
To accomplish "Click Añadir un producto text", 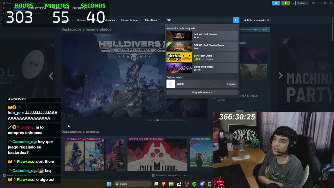I will coord(16,175).
